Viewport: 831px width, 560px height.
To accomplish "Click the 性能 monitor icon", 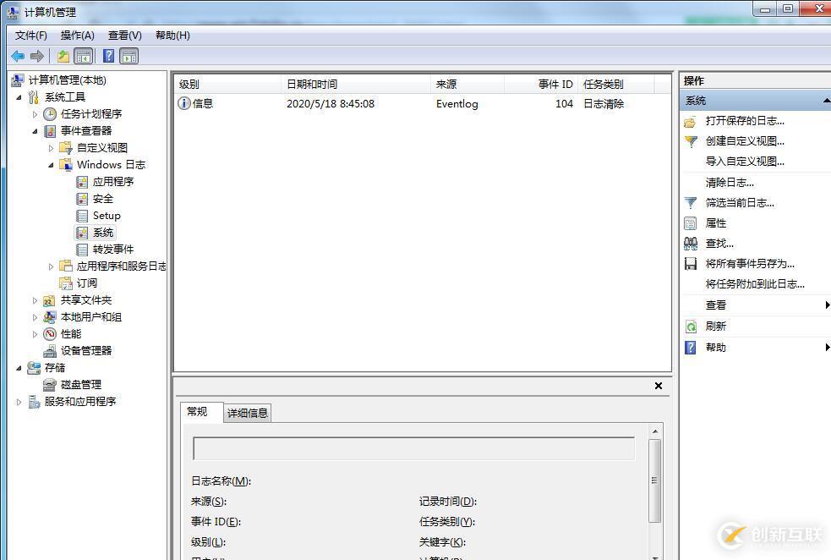I will coord(50,334).
